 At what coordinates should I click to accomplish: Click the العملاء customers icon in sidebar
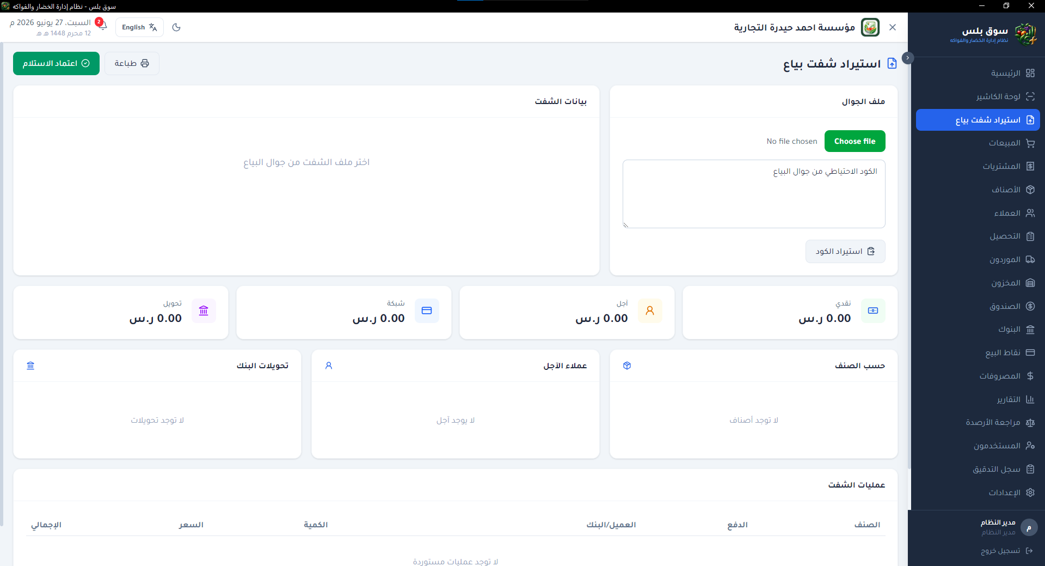click(1030, 213)
